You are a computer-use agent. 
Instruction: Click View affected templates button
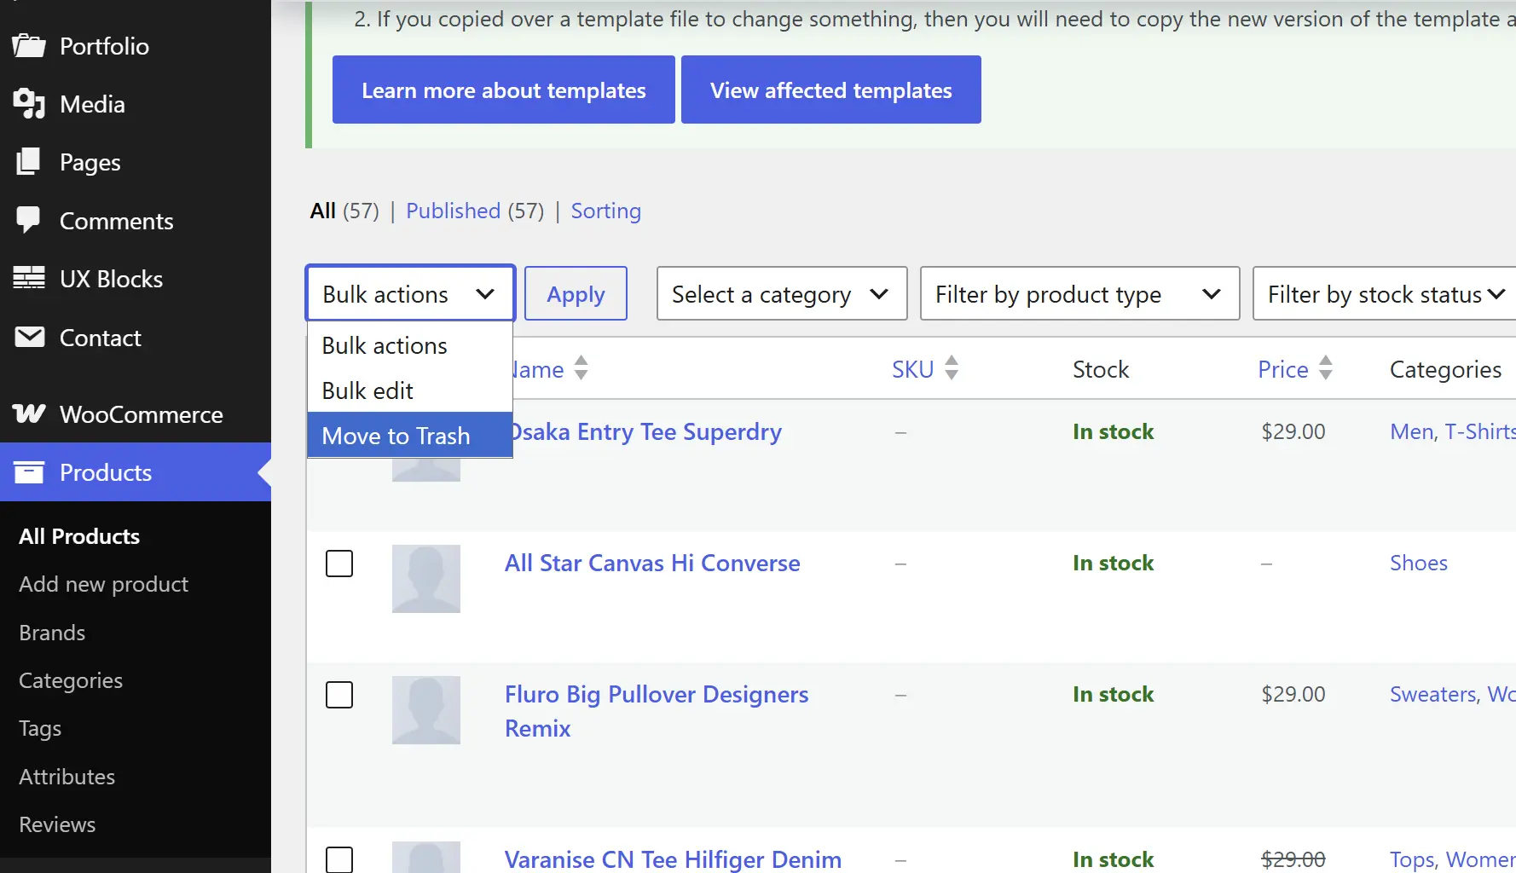pyautogui.click(x=831, y=90)
